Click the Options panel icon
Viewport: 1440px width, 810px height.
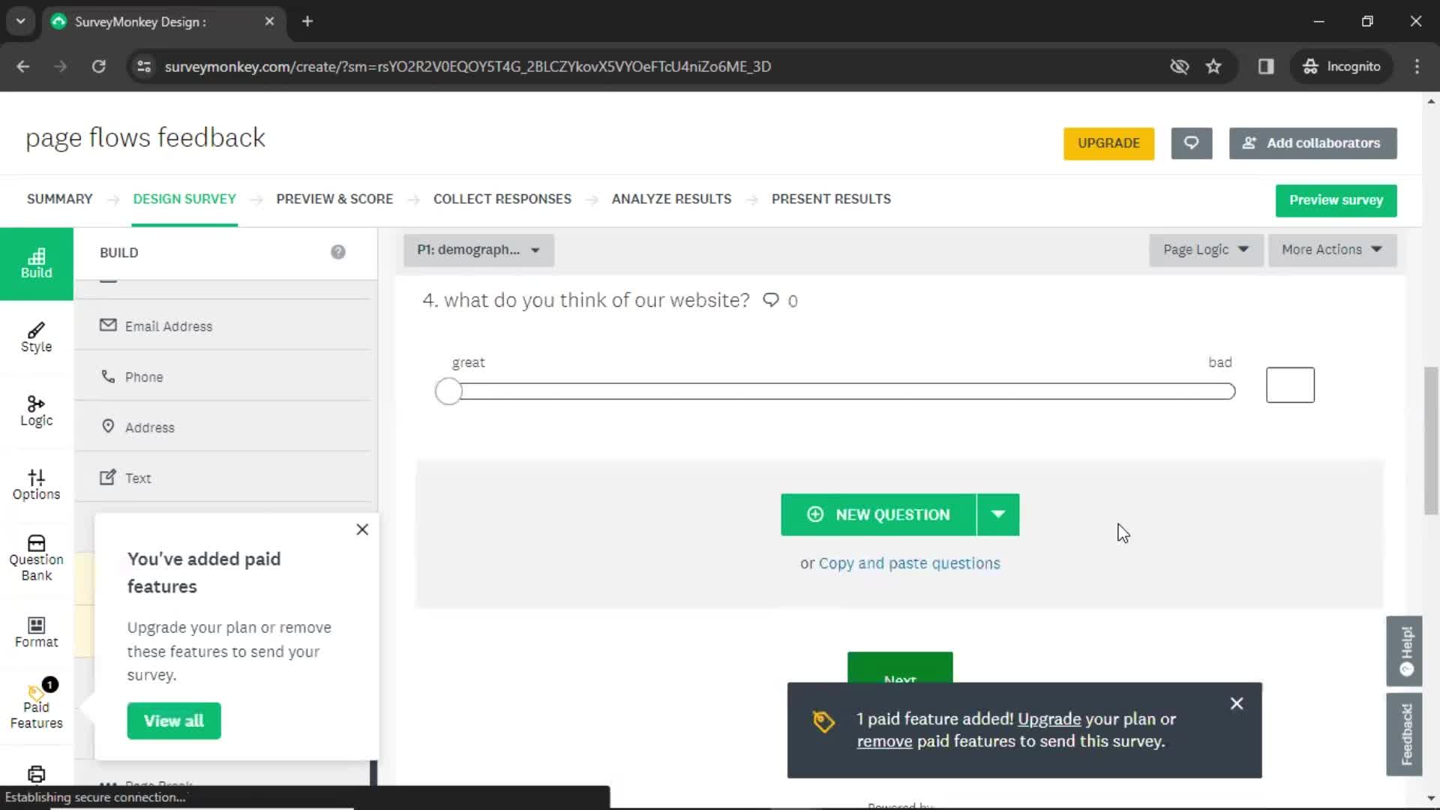click(35, 484)
